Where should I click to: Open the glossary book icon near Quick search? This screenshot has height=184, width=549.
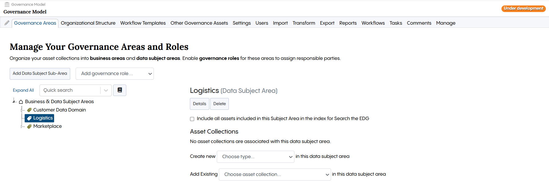click(x=119, y=90)
